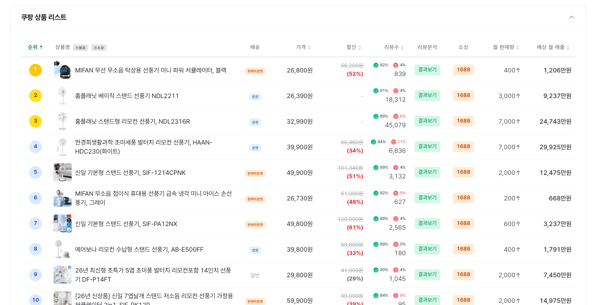Open 결과보기 for 신일 SIF-1214CPNK

427,172
